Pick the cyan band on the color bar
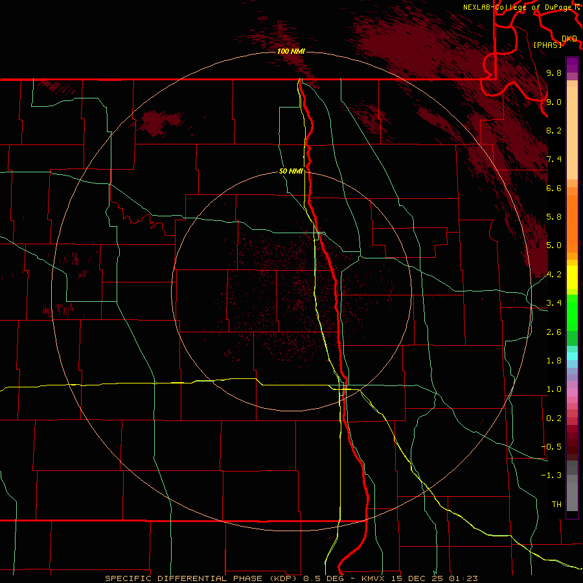Viewport: 583px width, 583px height. click(x=572, y=356)
